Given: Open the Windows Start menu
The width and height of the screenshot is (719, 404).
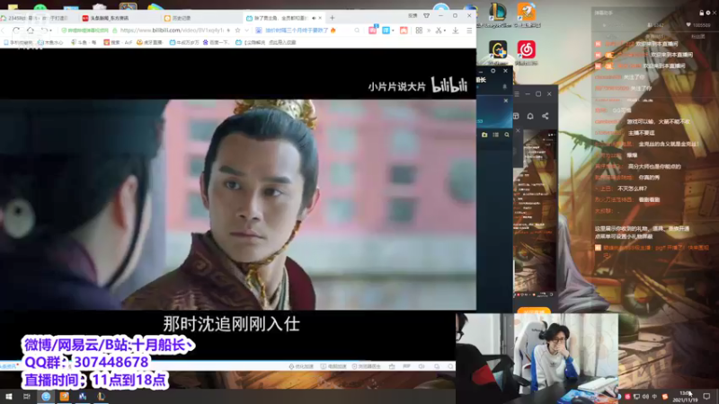Looking at the screenshot, I should click(8, 396).
